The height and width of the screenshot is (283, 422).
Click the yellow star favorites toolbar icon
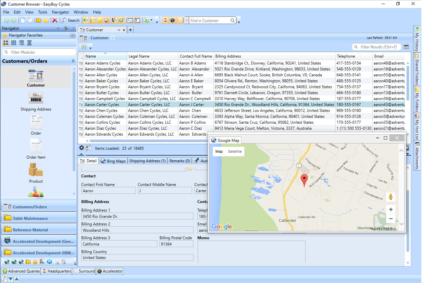pyautogui.click(x=100, y=20)
